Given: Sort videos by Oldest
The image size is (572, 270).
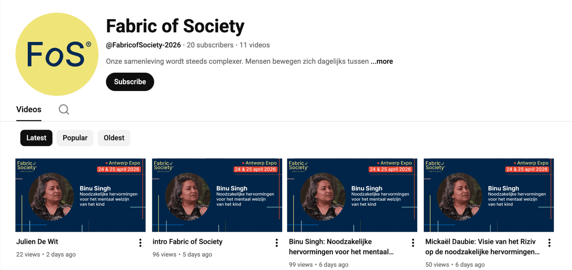Looking at the screenshot, I should pyautogui.click(x=114, y=138).
